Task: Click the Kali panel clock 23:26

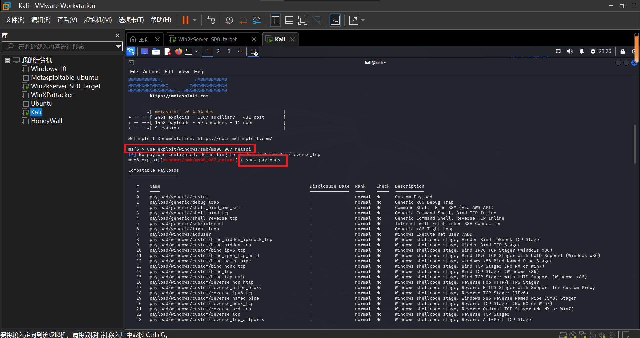Action: pos(605,51)
